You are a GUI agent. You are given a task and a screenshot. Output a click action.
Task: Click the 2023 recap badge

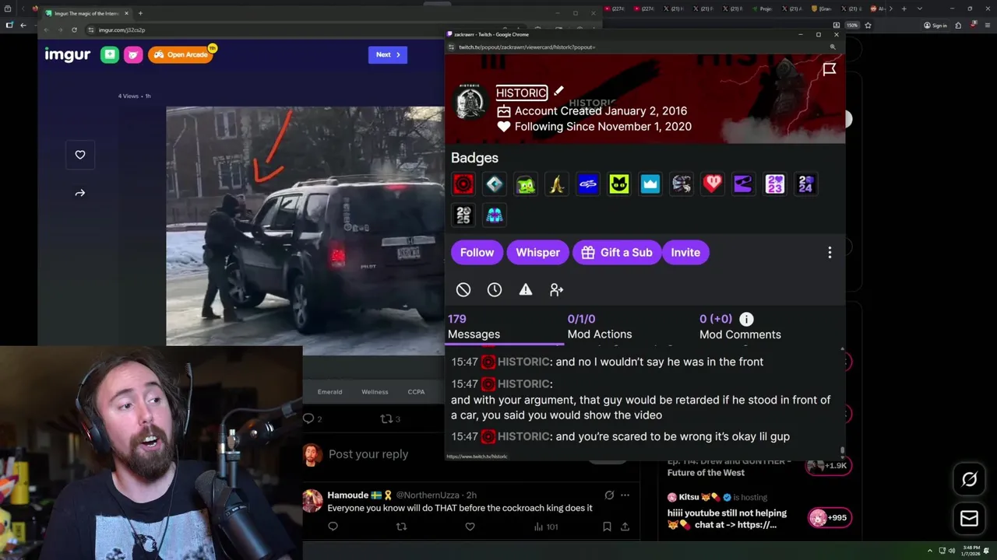point(775,184)
